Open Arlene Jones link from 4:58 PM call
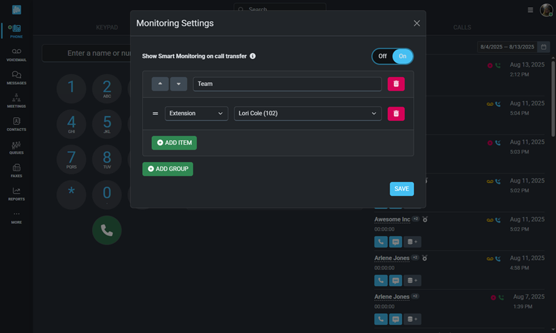This screenshot has height=333, width=556. pyautogui.click(x=392, y=258)
